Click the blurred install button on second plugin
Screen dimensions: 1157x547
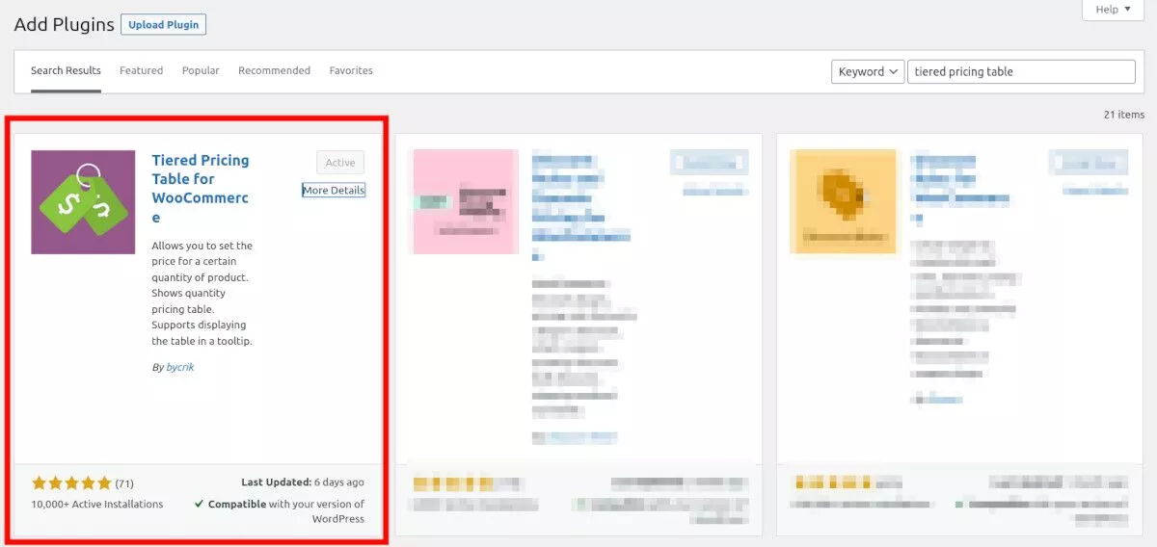[710, 163]
